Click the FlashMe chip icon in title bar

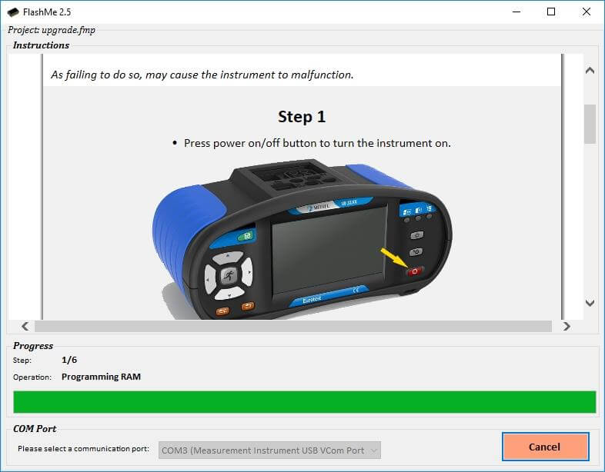(13, 12)
